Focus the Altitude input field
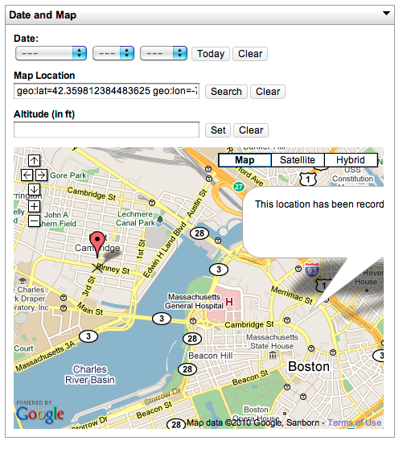403x449 pixels. [106, 130]
